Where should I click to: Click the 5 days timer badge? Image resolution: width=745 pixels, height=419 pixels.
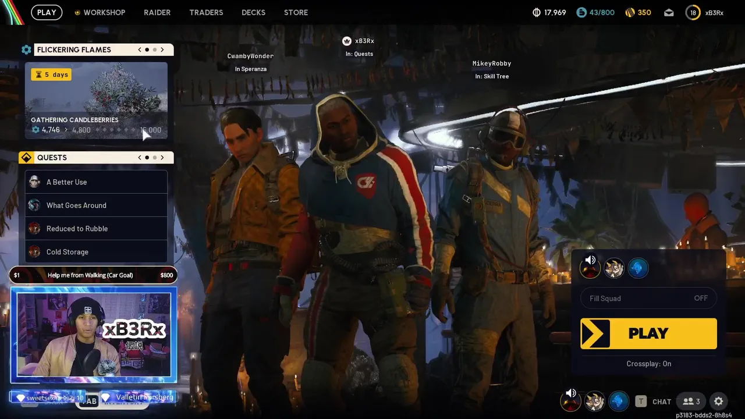click(x=52, y=74)
